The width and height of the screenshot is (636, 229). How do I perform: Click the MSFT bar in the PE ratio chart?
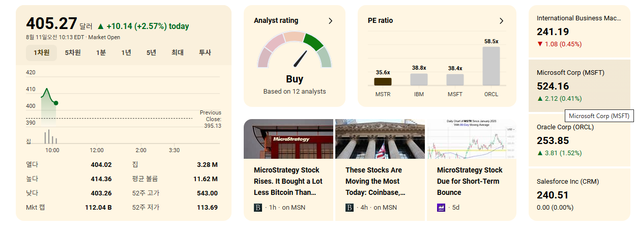[455, 80]
